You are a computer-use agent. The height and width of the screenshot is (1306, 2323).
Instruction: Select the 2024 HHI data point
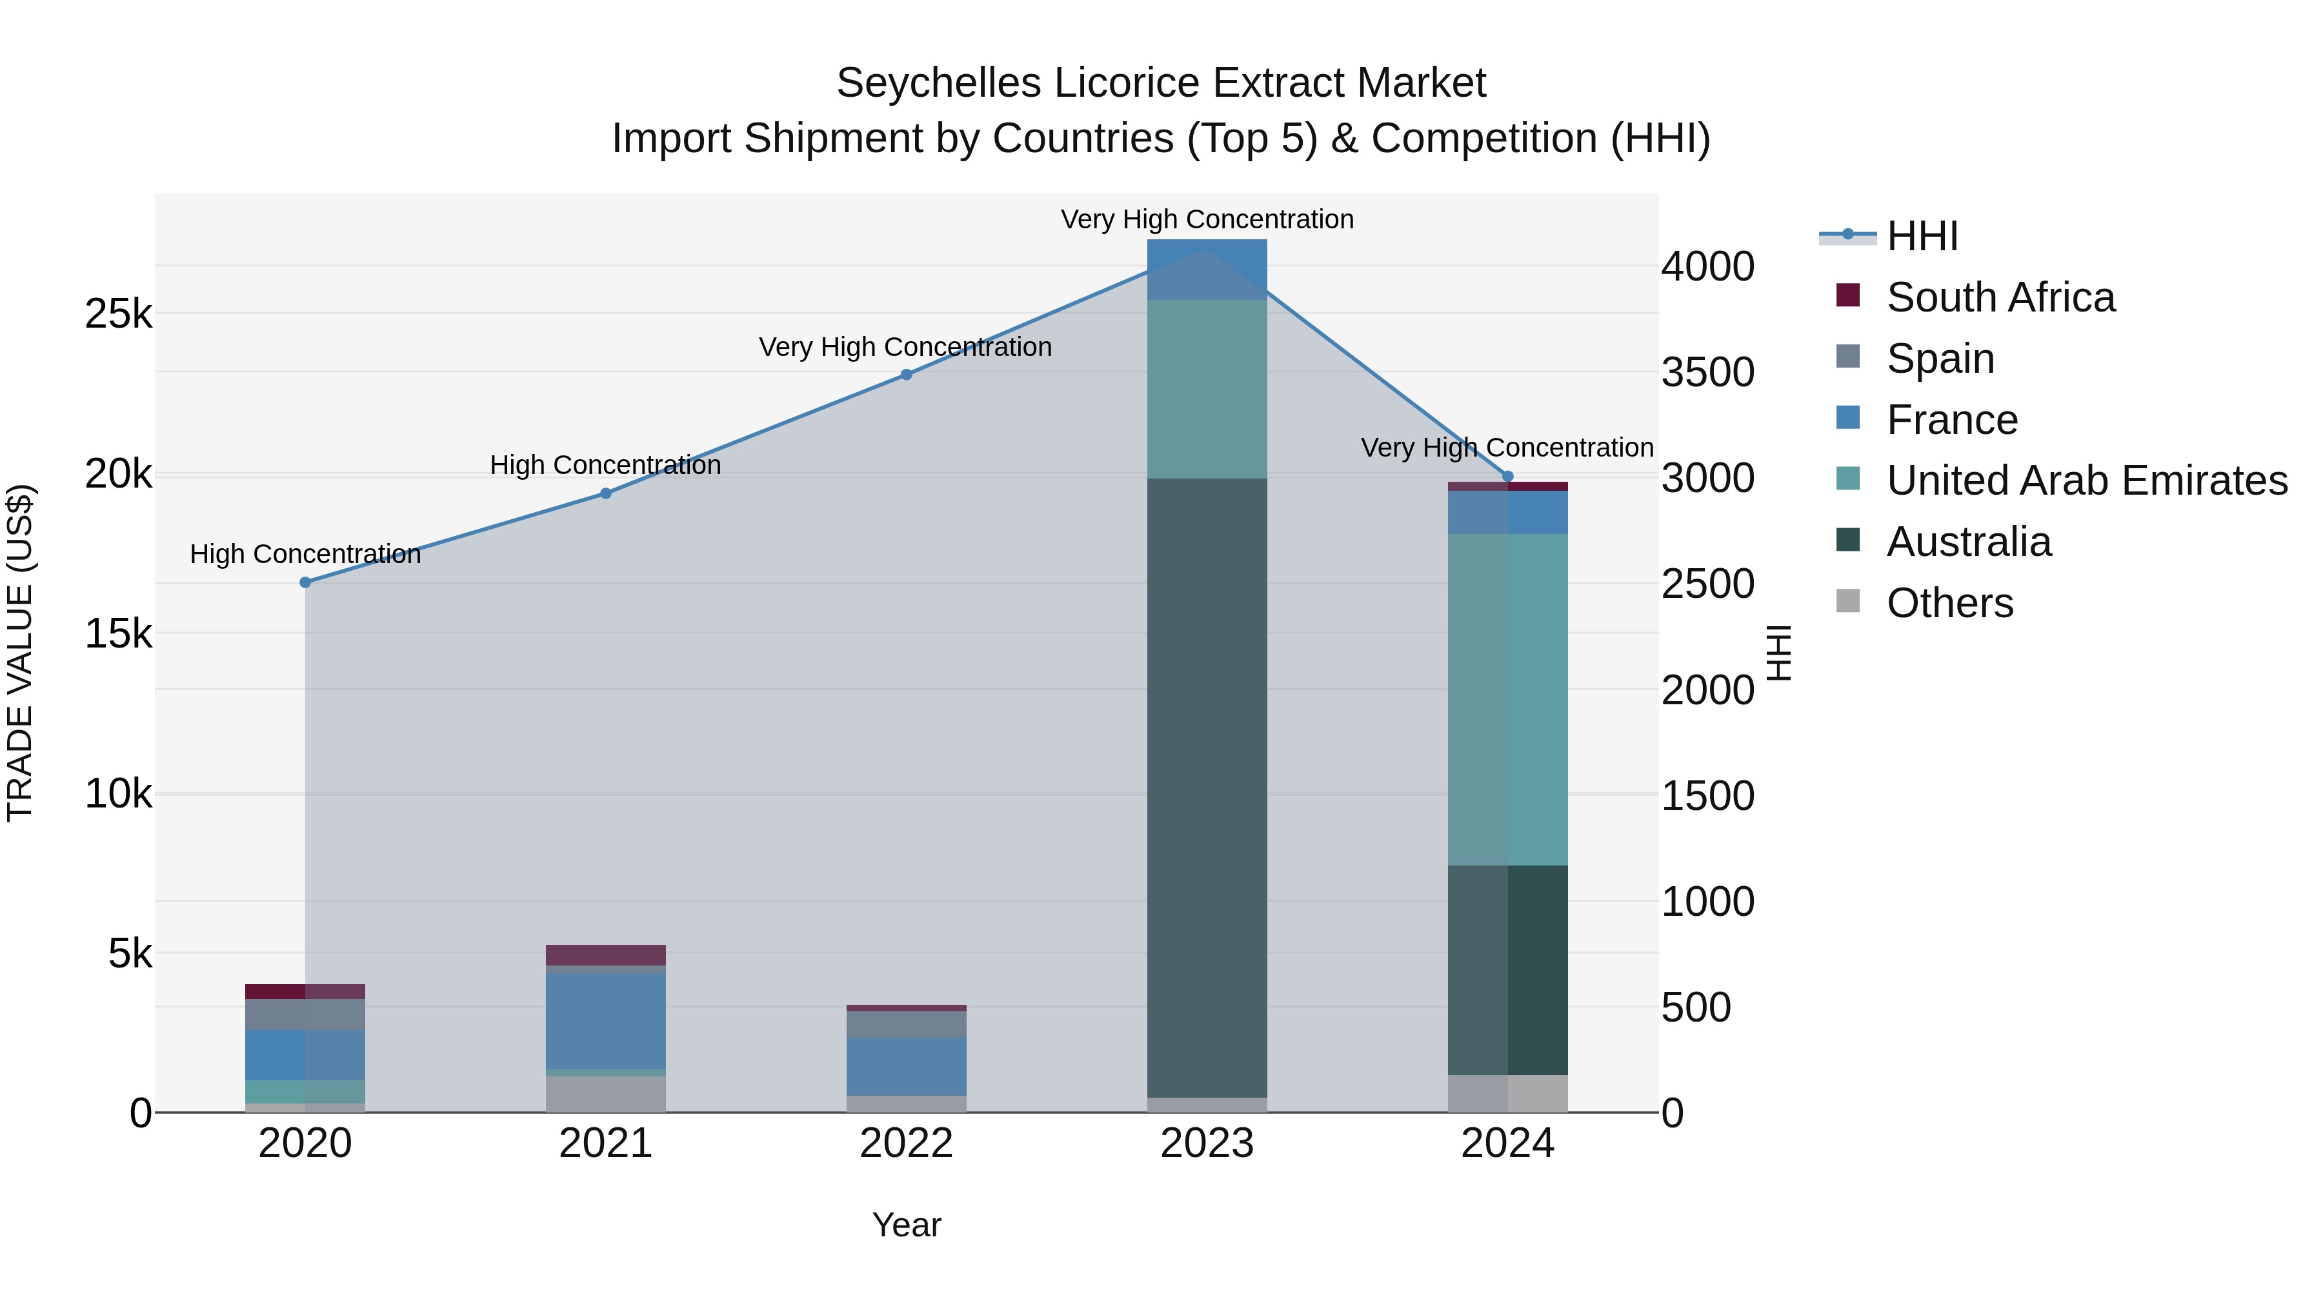[1508, 477]
